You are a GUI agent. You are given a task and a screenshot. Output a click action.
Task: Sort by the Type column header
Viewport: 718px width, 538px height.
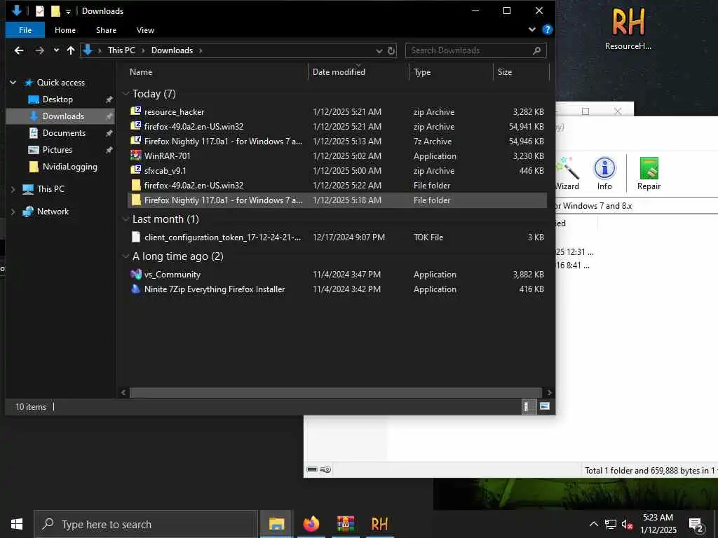tap(421, 72)
